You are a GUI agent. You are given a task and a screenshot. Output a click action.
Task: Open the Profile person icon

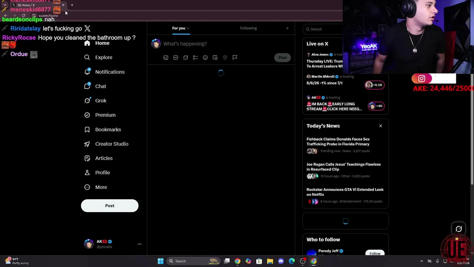(x=87, y=172)
